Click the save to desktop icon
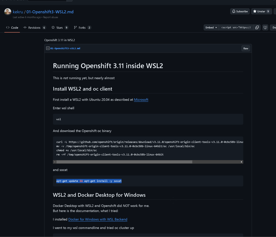The image size is (276, 237). (x=265, y=28)
